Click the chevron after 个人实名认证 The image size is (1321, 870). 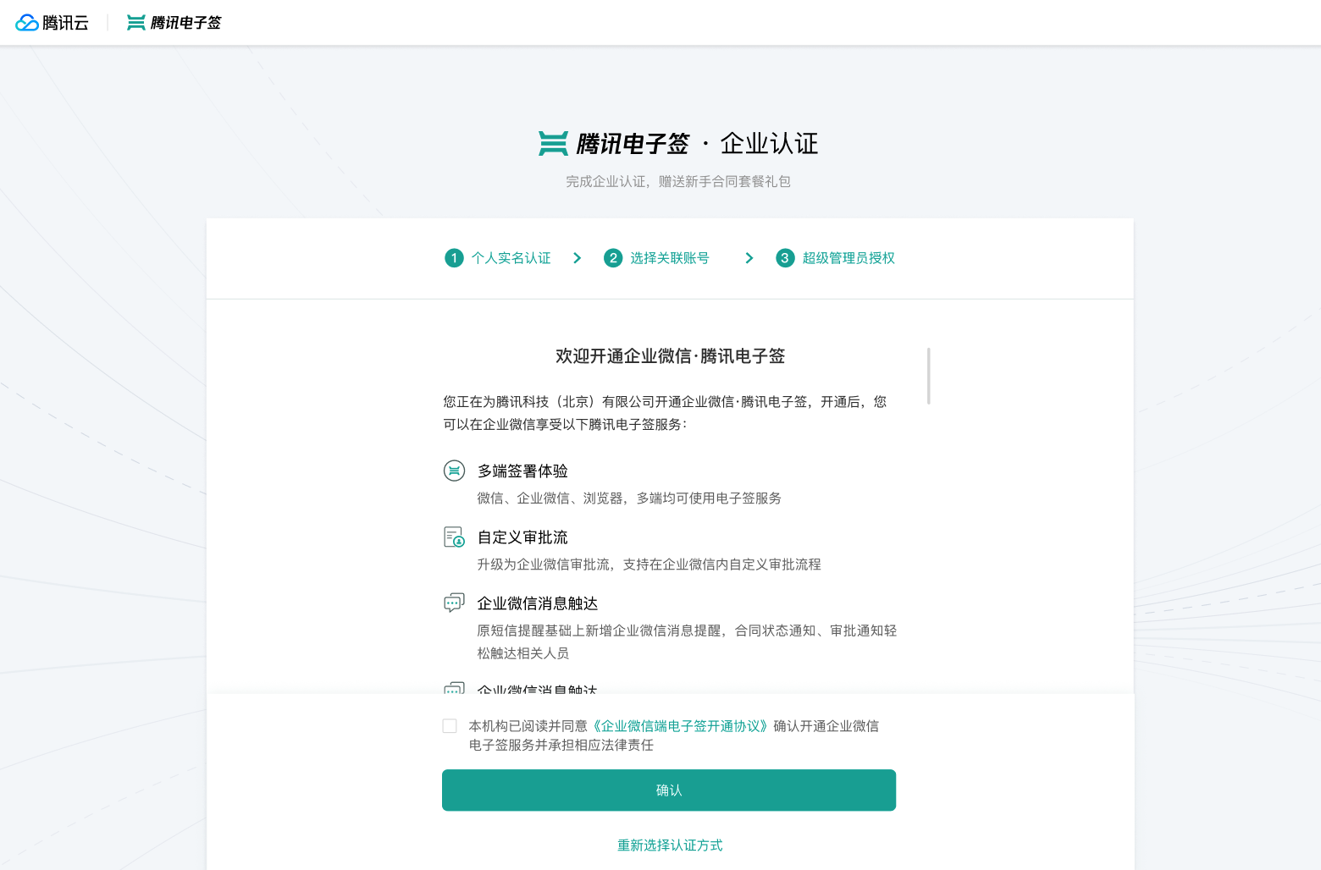pyautogui.click(x=577, y=258)
